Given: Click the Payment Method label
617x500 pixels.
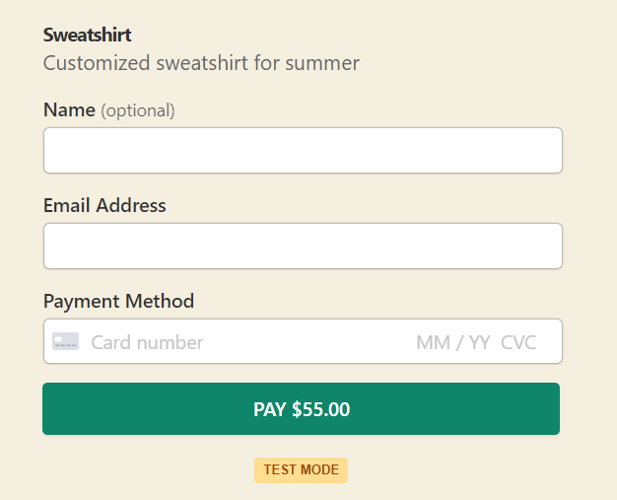Looking at the screenshot, I should 118,301.
